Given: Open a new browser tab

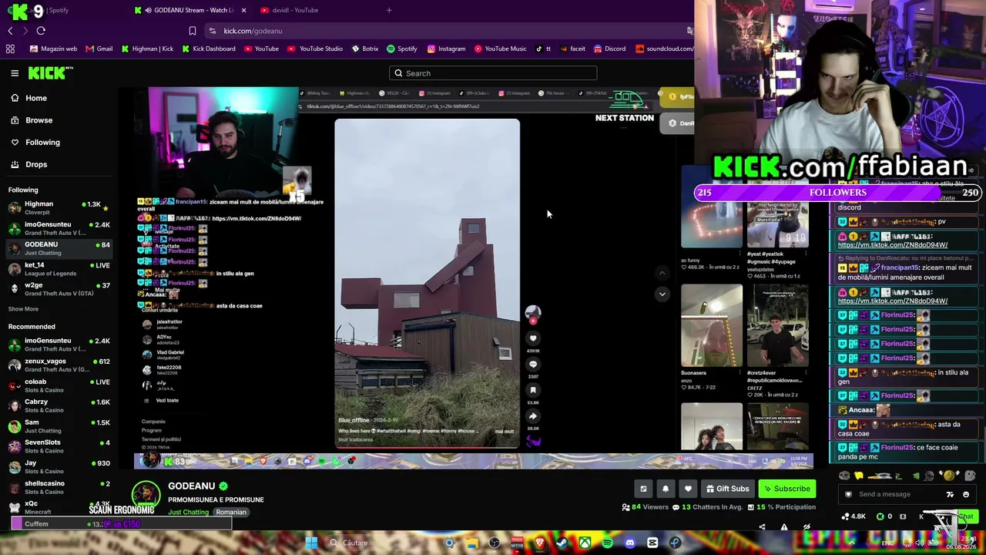Looking at the screenshot, I should 389,10.
